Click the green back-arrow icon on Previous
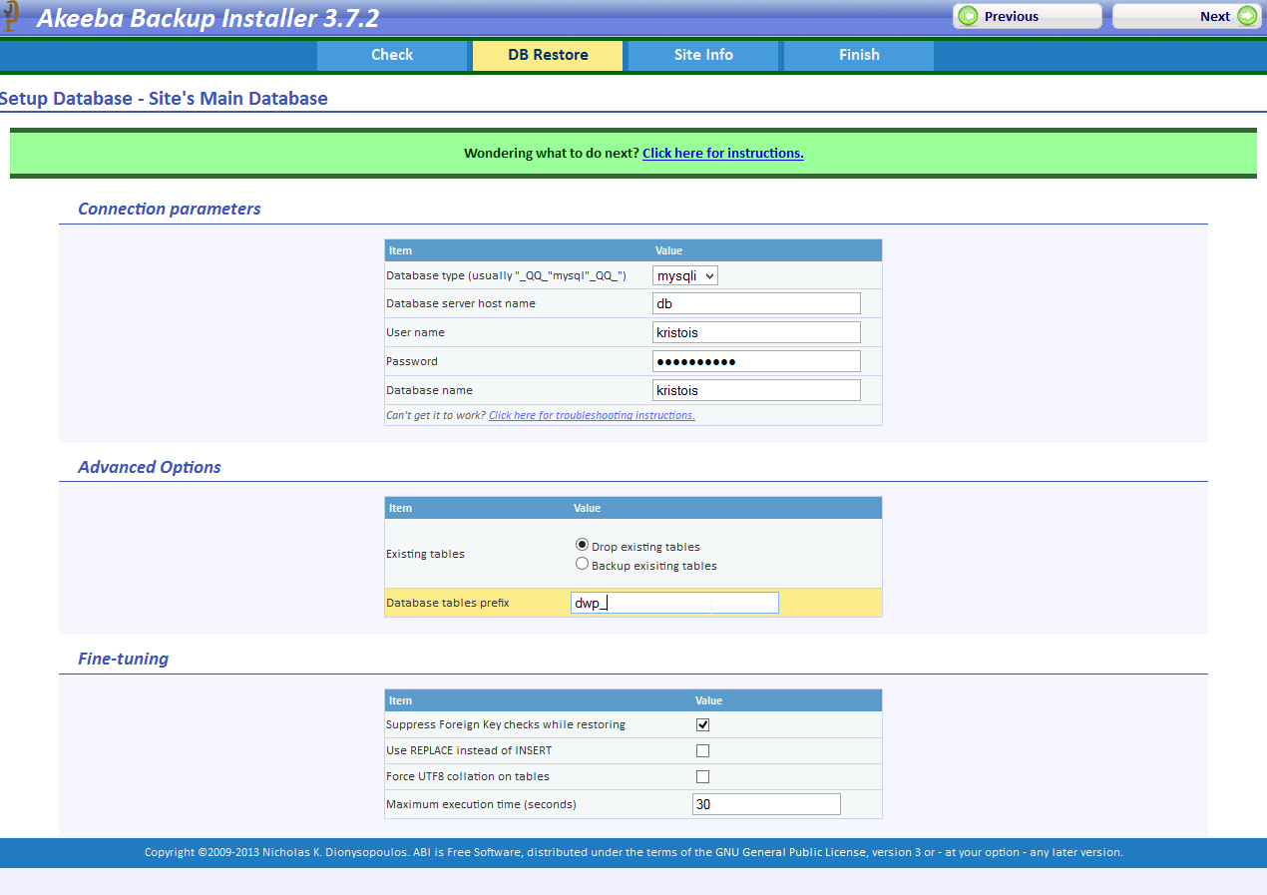 968,16
